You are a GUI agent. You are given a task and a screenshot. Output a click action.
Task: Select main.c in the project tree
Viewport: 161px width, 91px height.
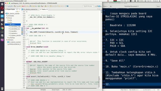(x=13, y=25)
